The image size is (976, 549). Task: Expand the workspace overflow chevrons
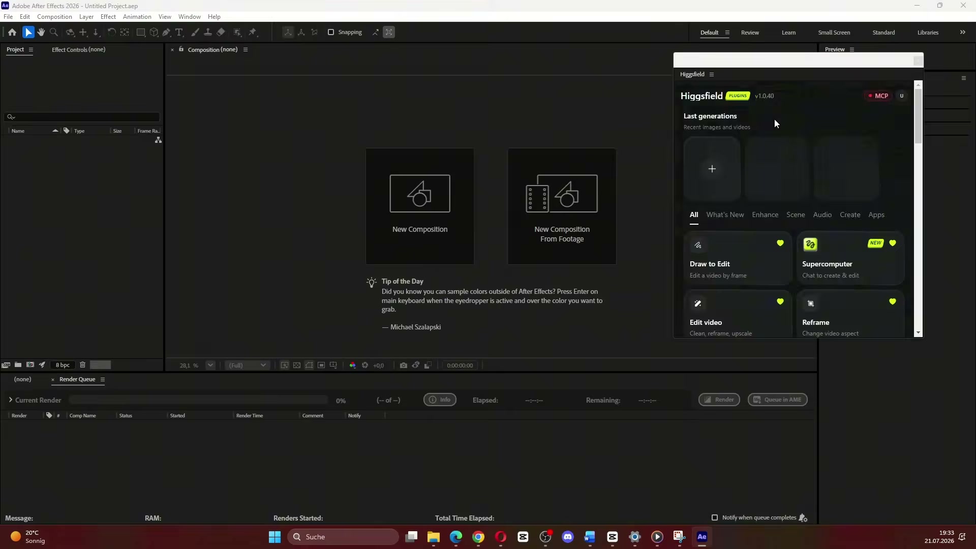tap(963, 32)
